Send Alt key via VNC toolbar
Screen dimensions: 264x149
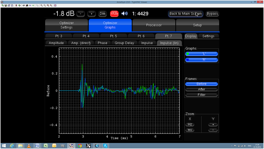point(33,5)
